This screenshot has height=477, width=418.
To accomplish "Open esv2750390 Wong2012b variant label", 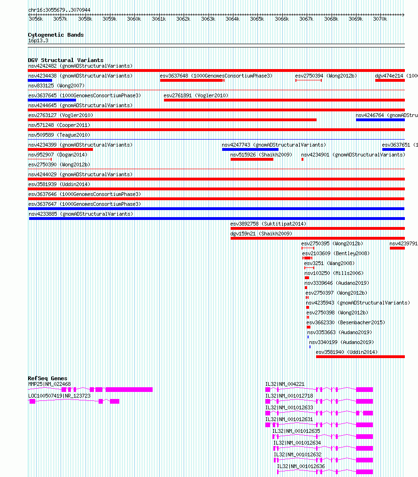I will point(59,164).
